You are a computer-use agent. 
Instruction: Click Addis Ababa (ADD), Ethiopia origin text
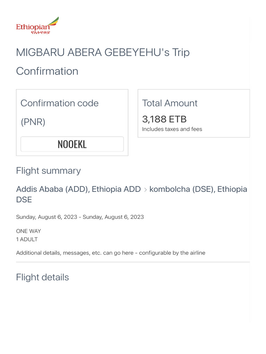point(78,189)
